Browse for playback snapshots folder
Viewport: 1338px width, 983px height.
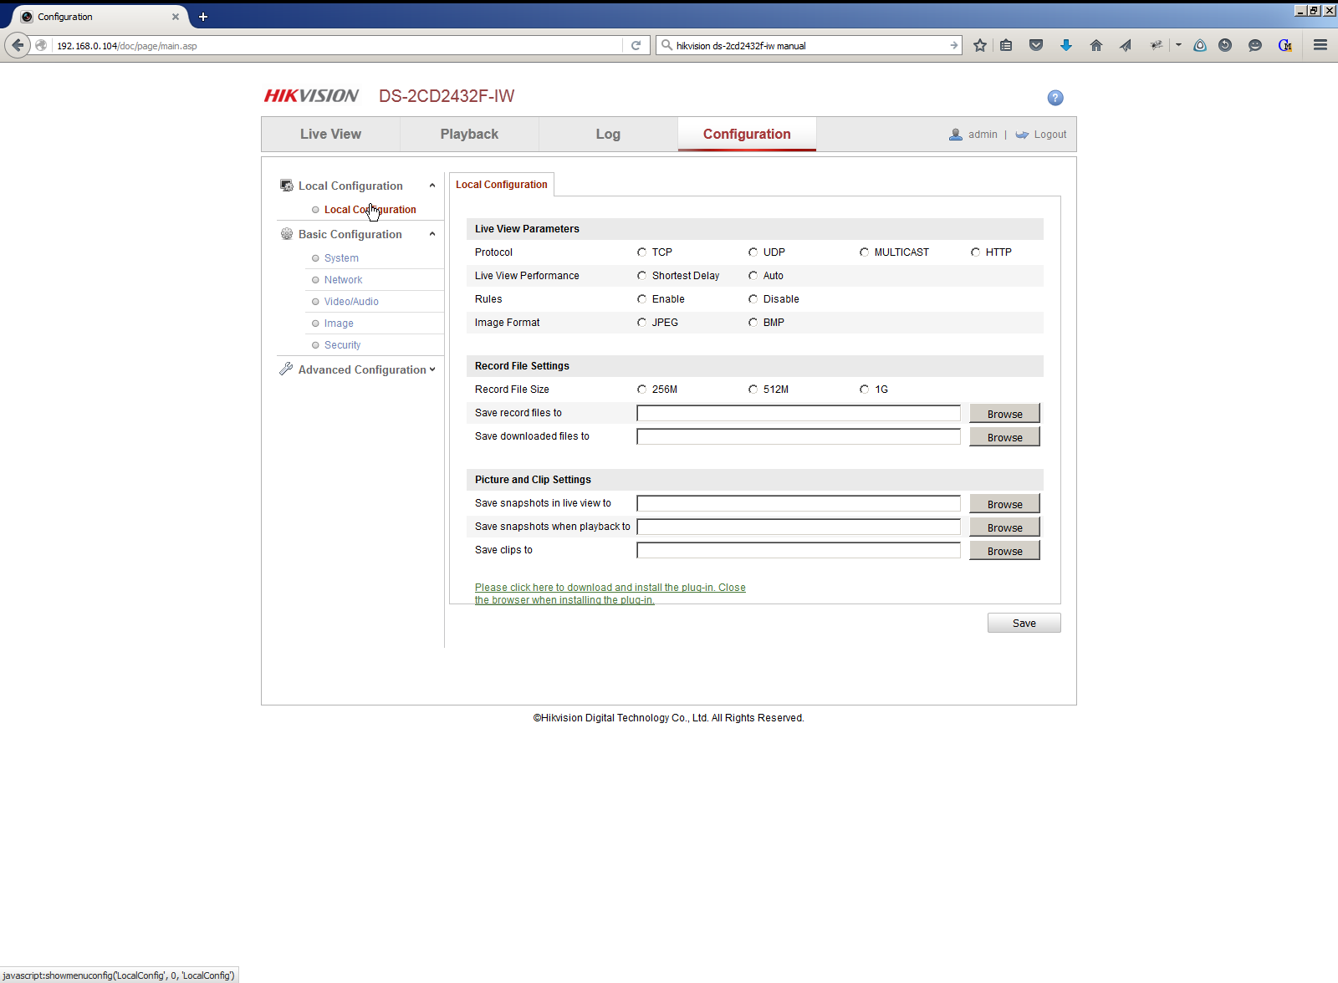1004,527
